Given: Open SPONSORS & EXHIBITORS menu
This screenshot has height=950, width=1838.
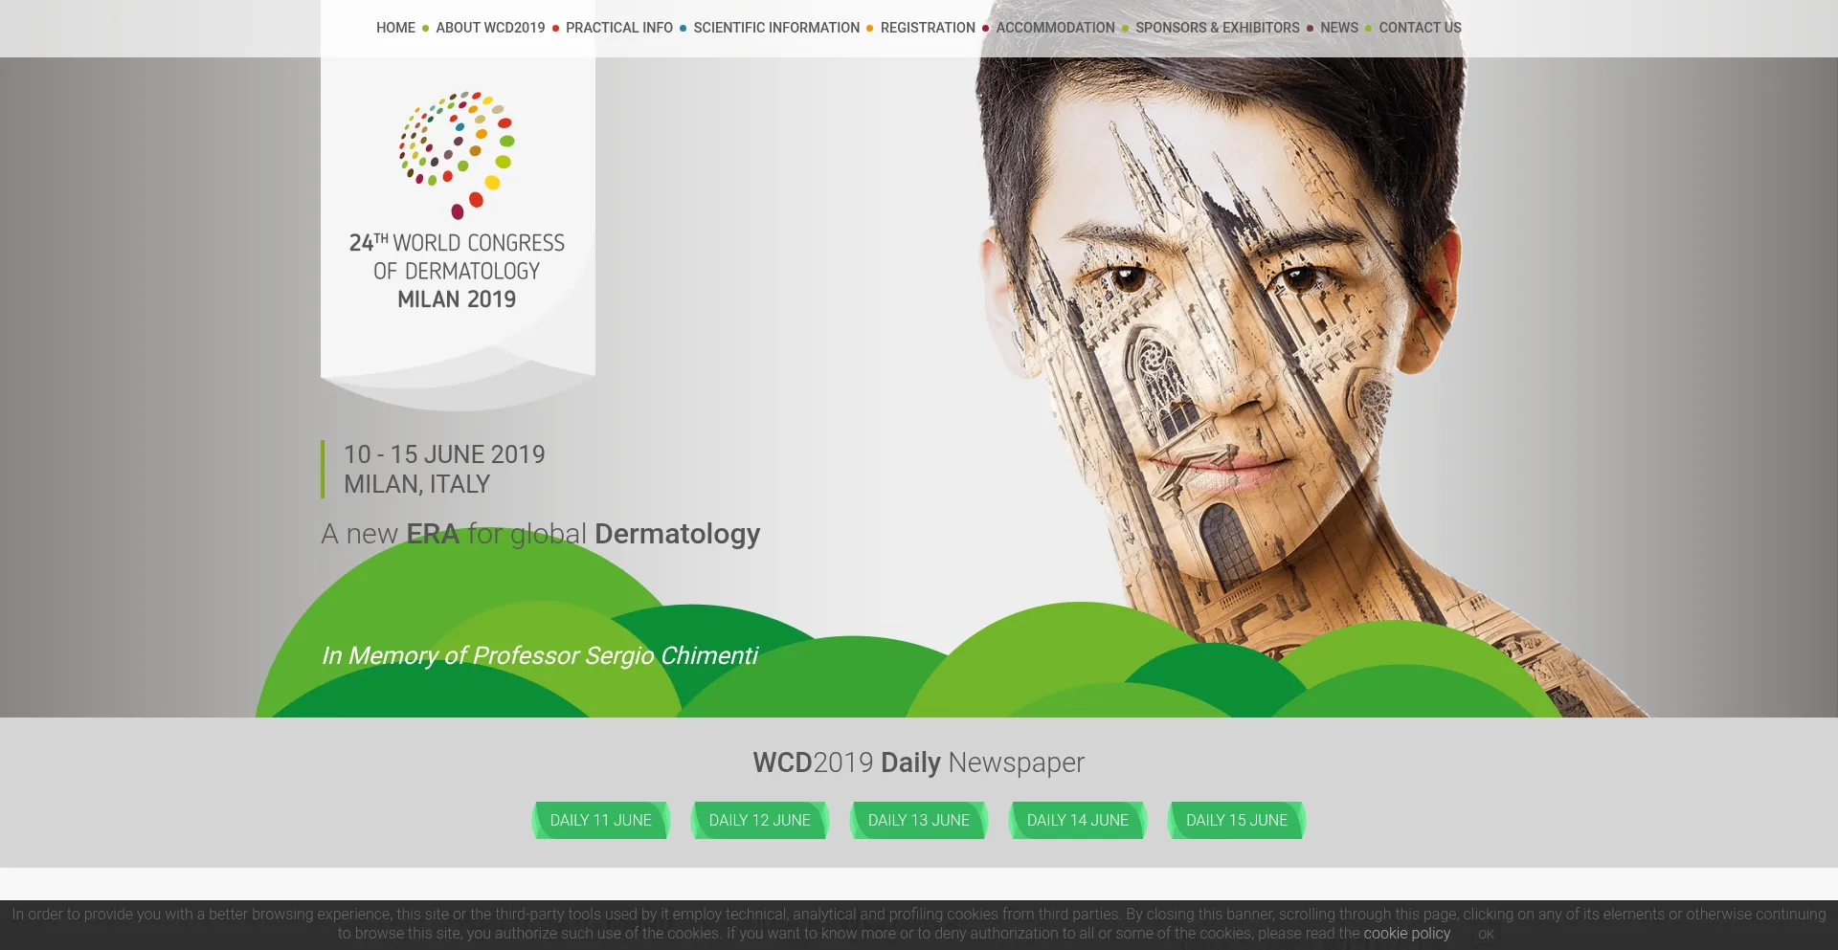Looking at the screenshot, I should tap(1218, 28).
